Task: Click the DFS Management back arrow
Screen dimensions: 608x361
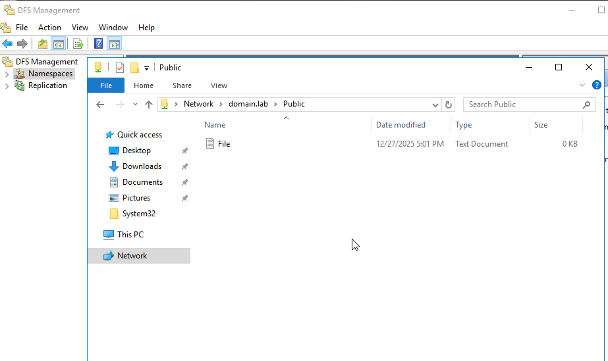Action: (x=7, y=44)
